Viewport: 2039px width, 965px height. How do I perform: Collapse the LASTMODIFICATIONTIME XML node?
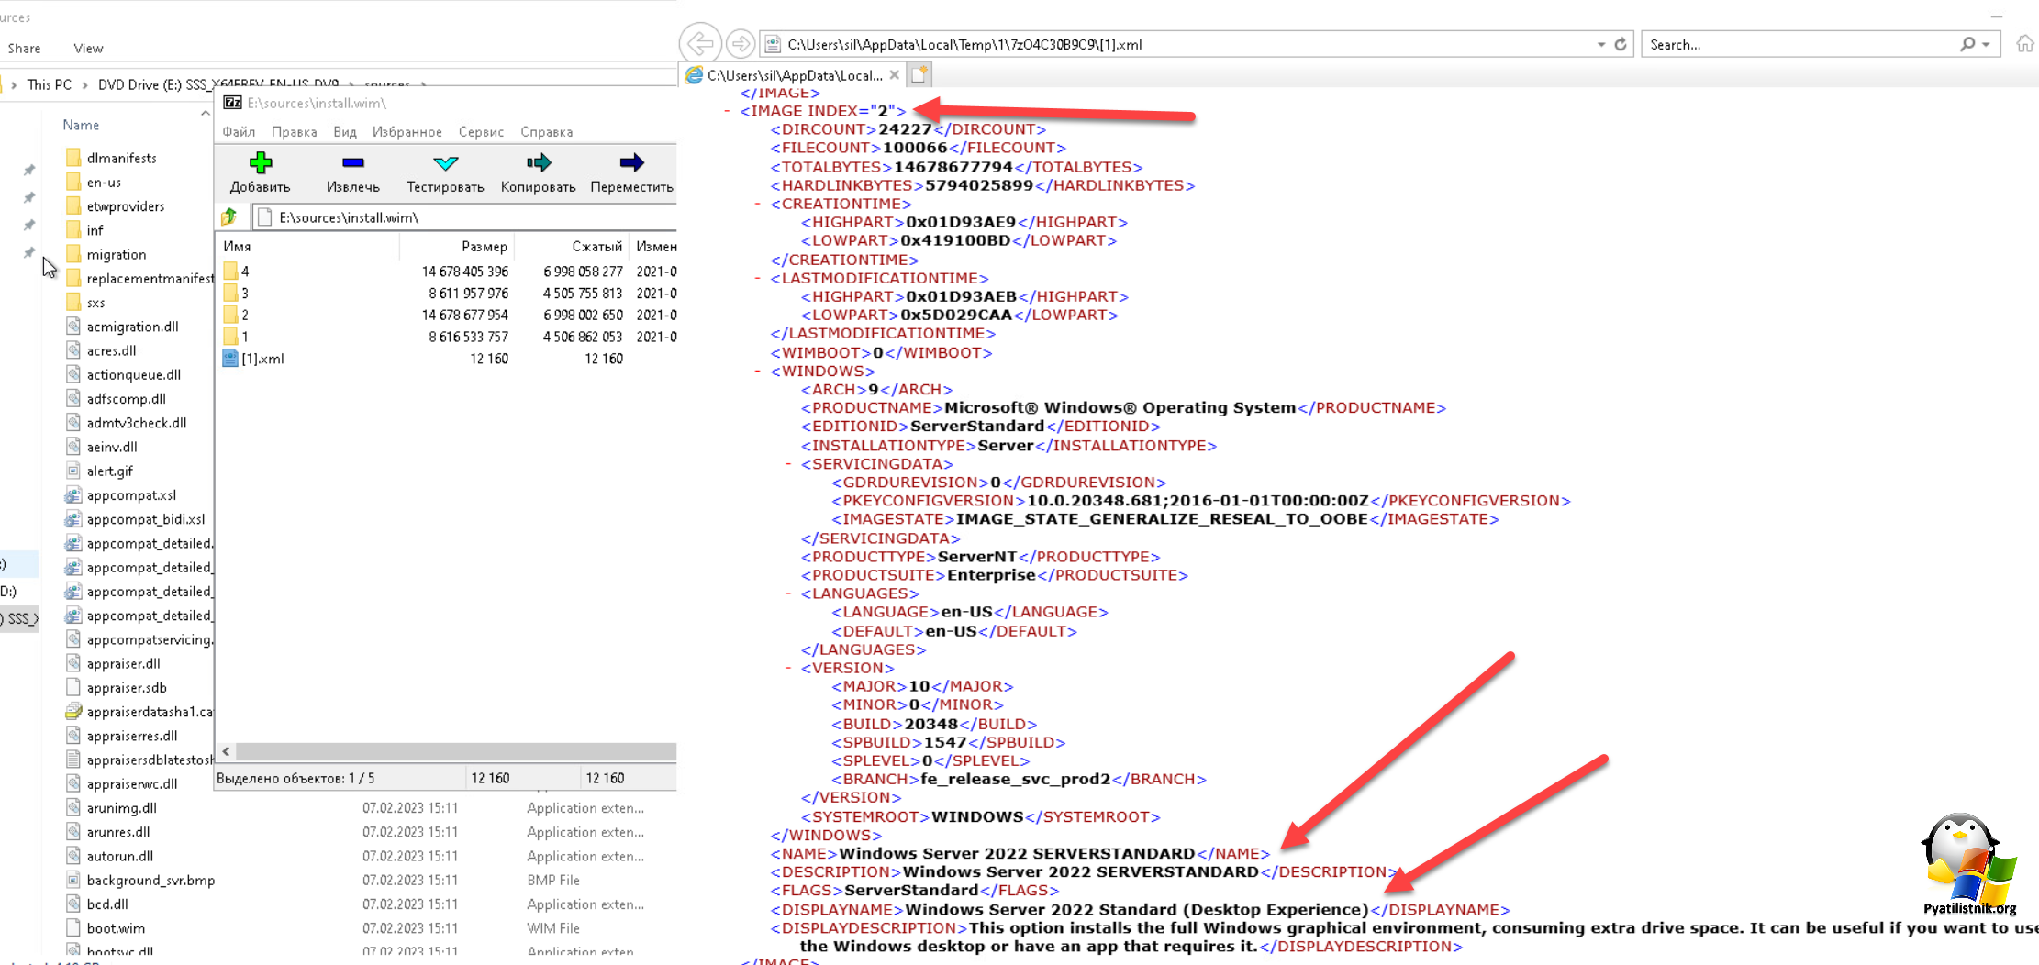tap(757, 278)
